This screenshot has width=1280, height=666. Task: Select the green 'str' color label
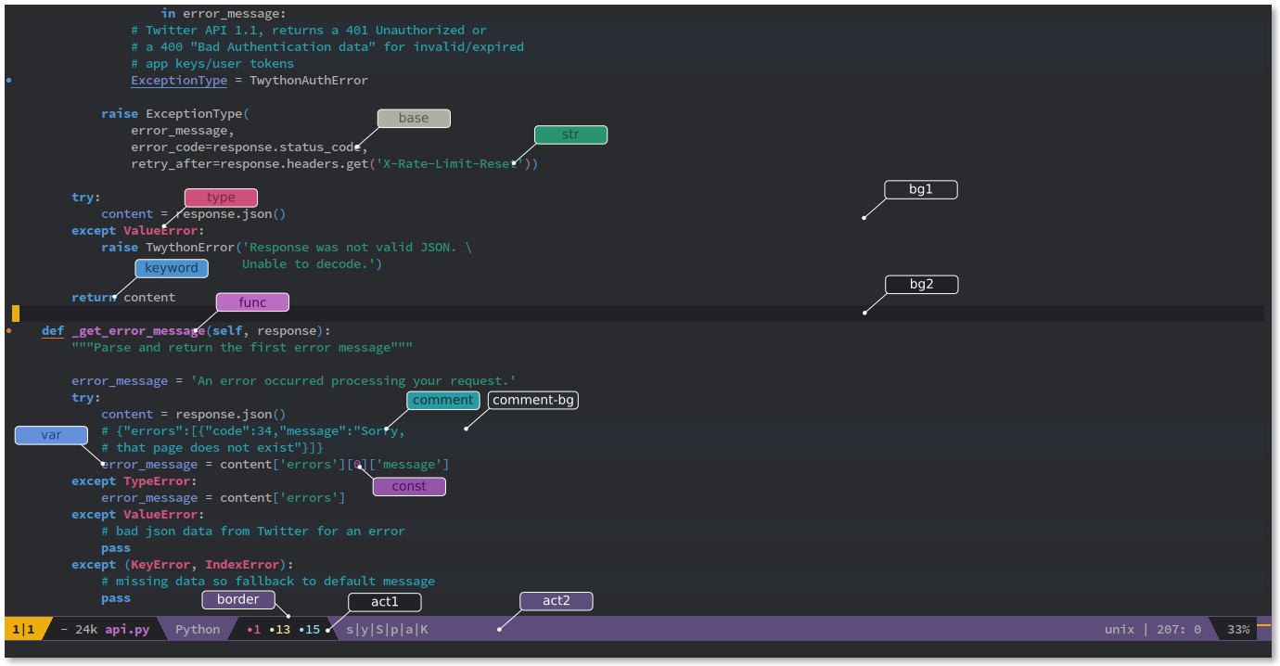pyautogui.click(x=570, y=135)
